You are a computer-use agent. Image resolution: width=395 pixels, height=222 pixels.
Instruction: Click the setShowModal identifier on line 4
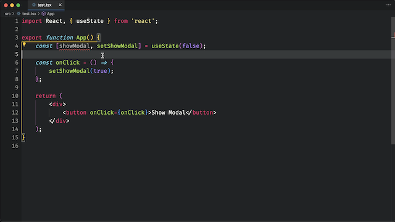(117, 46)
